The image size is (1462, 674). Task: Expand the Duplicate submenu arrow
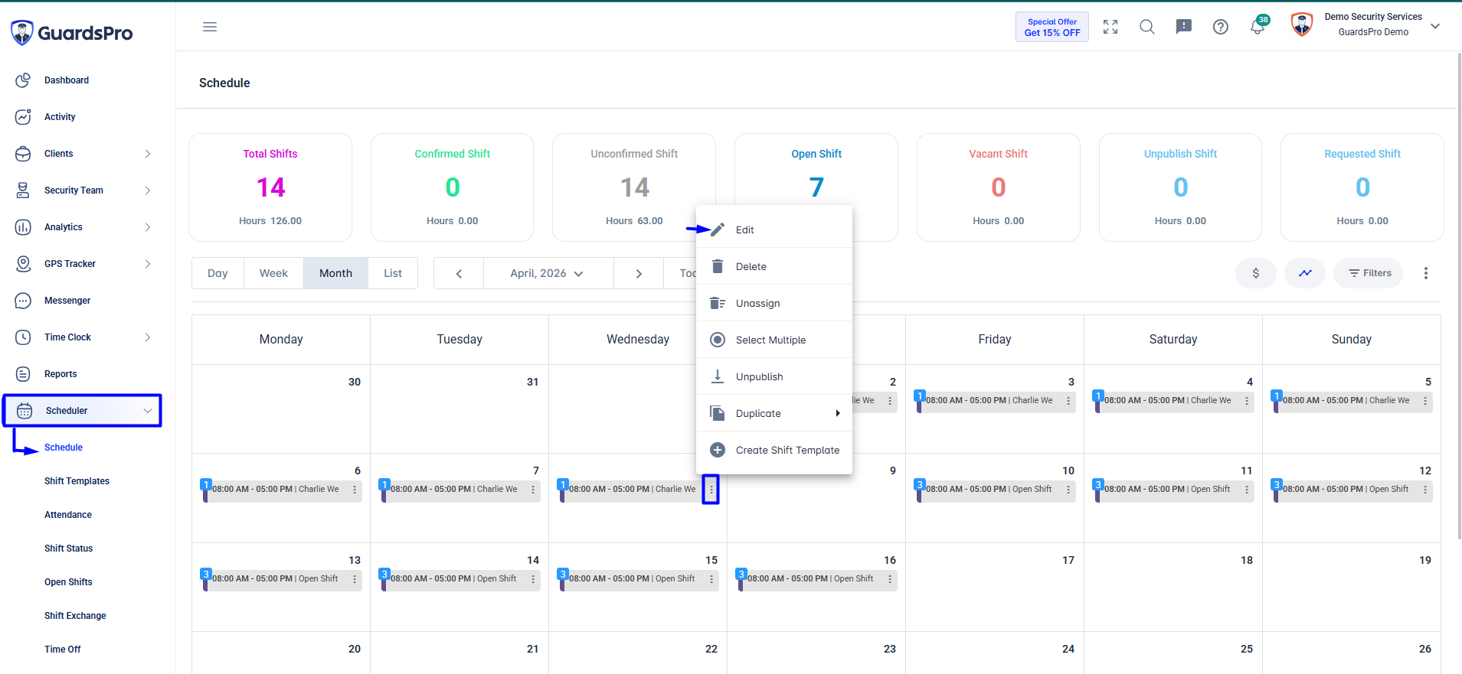point(838,413)
